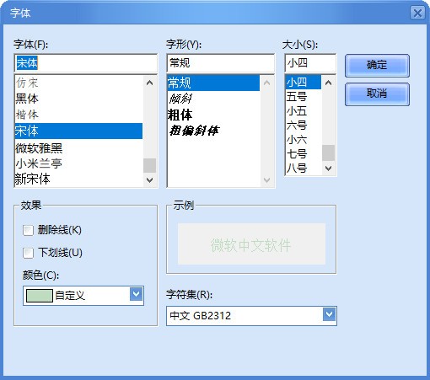Viewport: 430px width, 380px height.
Task: Select 六号 in the size list
Action: point(304,126)
